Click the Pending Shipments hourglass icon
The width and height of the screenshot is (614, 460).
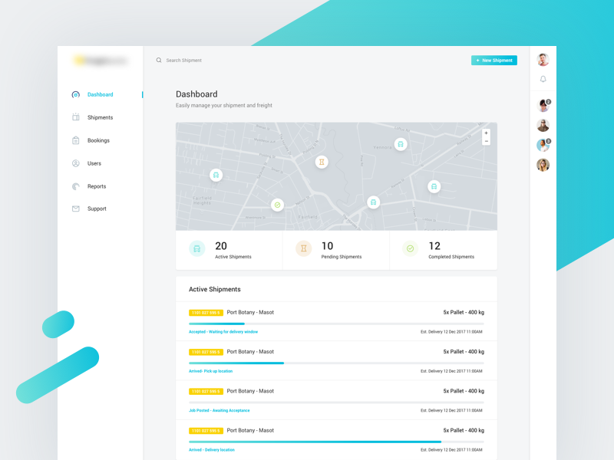(304, 248)
